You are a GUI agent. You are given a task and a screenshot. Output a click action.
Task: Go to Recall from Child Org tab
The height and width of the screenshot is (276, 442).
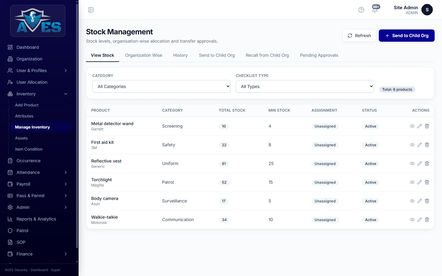[267, 55]
